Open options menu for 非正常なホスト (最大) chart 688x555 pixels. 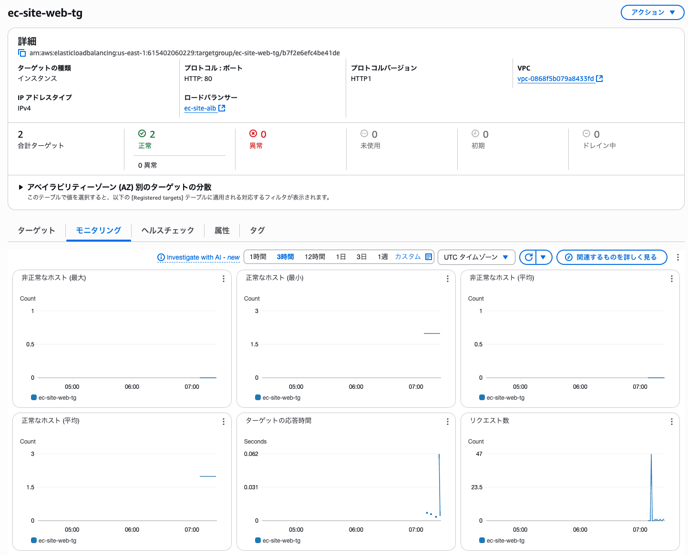(x=223, y=279)
